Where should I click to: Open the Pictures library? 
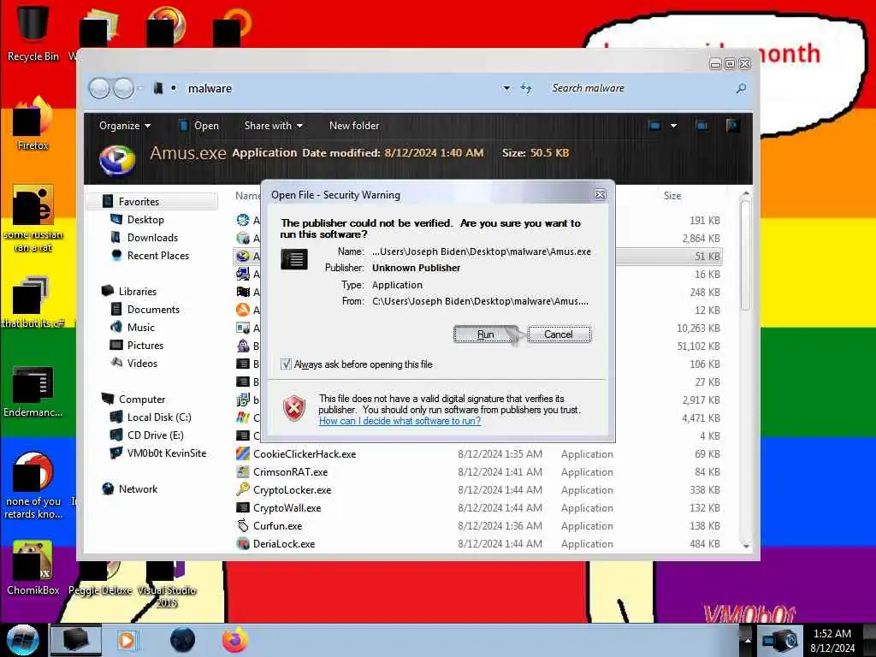(145, 346)
